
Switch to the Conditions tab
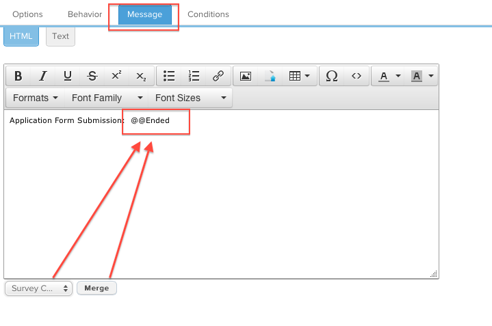(x=208, y=14)
